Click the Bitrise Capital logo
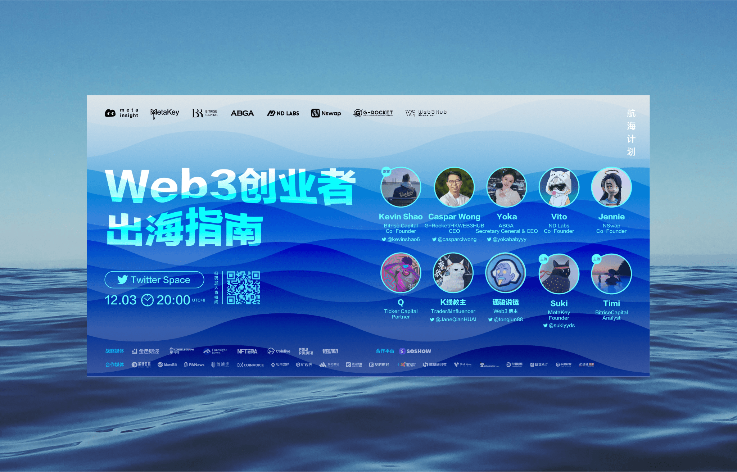 click(x=205, y=113)
